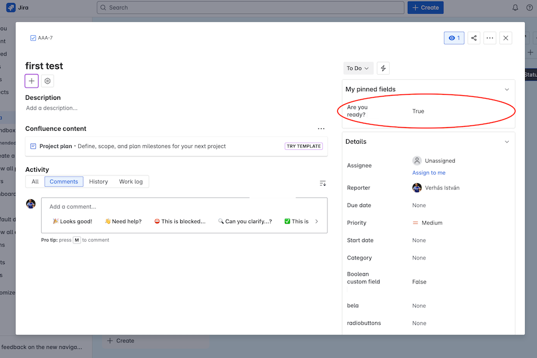The image size is (537, 358).
Task: Open Confluence content more options
Action: click(321, 129)
